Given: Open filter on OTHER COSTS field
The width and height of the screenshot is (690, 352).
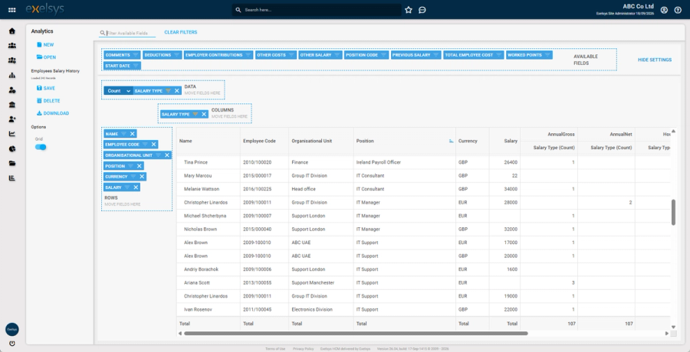Looking at the screenshot, I should click(x=291, y=55).
